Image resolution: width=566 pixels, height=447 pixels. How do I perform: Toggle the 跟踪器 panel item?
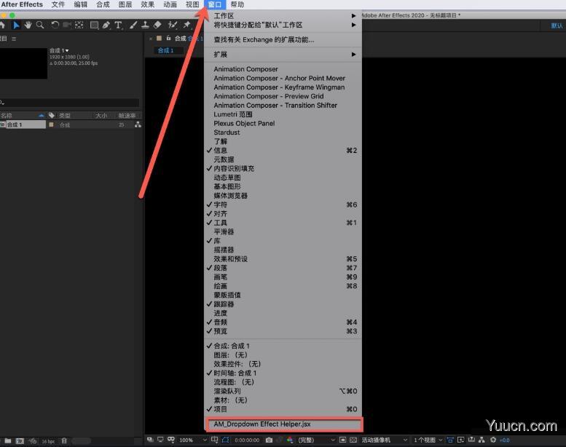(283, 304)
